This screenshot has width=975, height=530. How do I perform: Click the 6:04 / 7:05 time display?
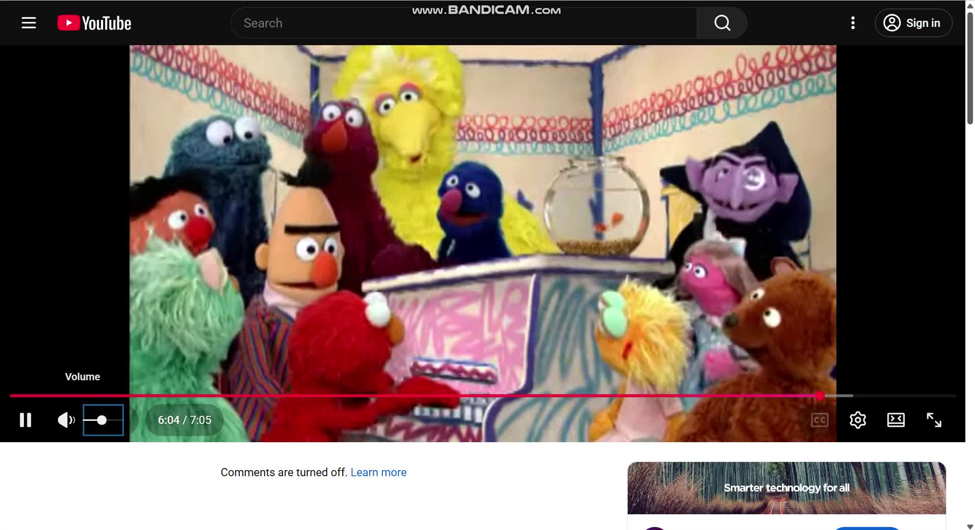coord(184,420)
